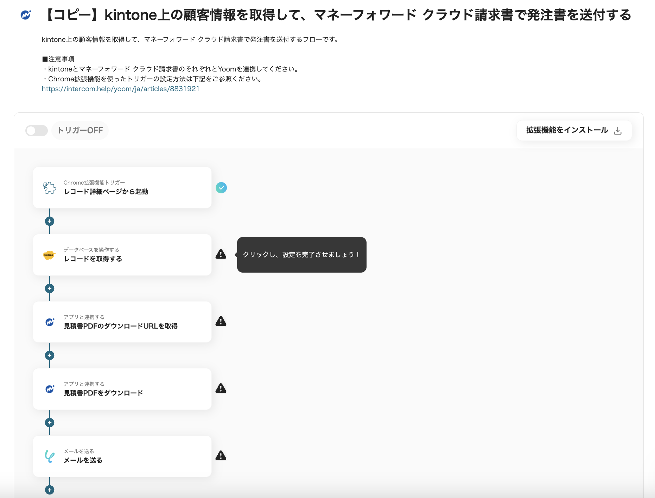Add a step after メールを送る
The width and height of the screenshot is (655, 498).
[x=50, y=490]
